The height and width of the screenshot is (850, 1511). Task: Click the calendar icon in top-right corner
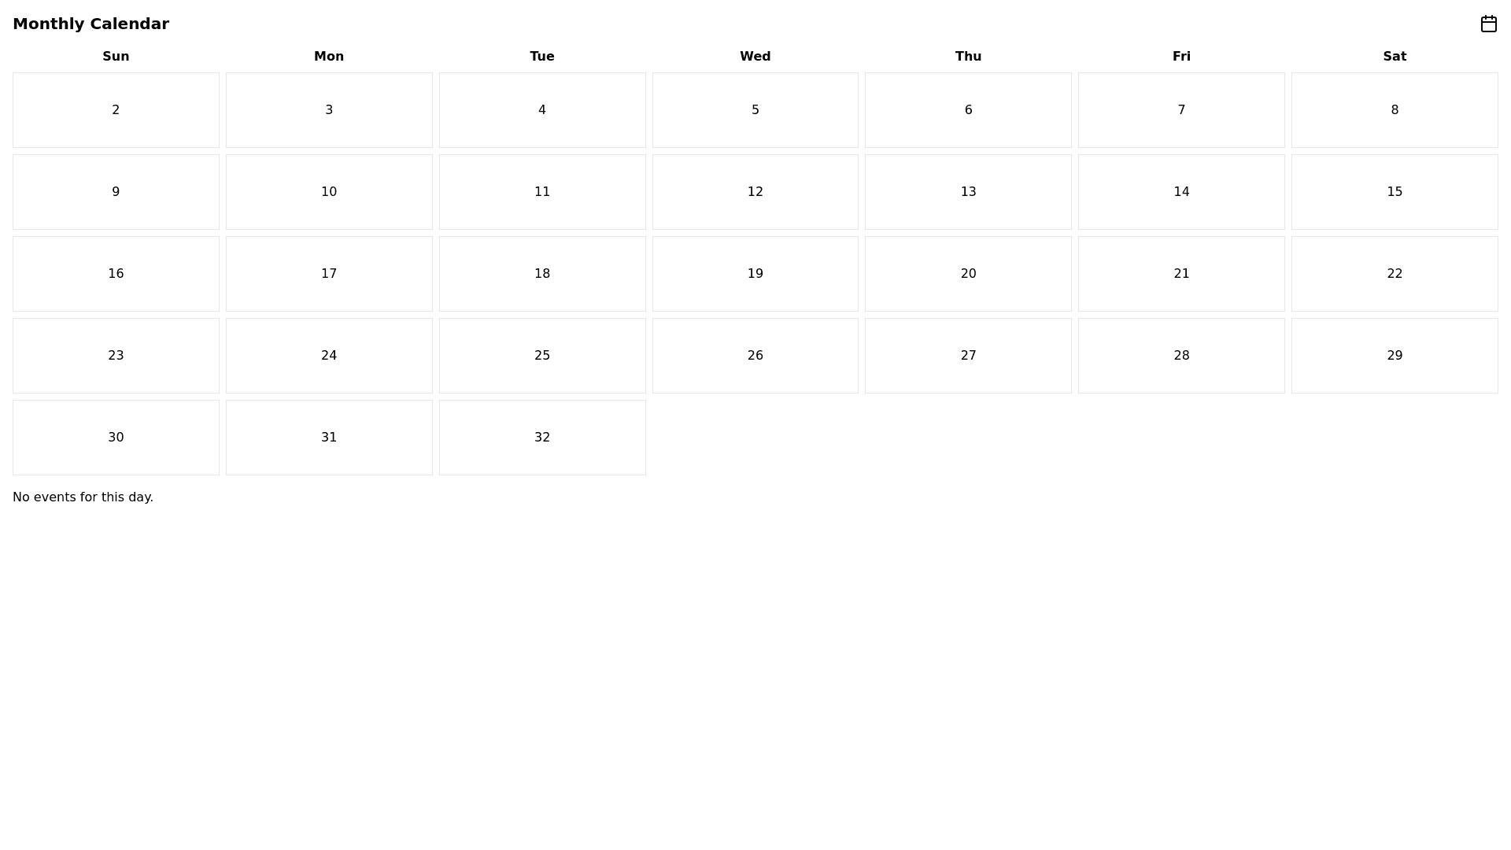tap(1488, 24)
